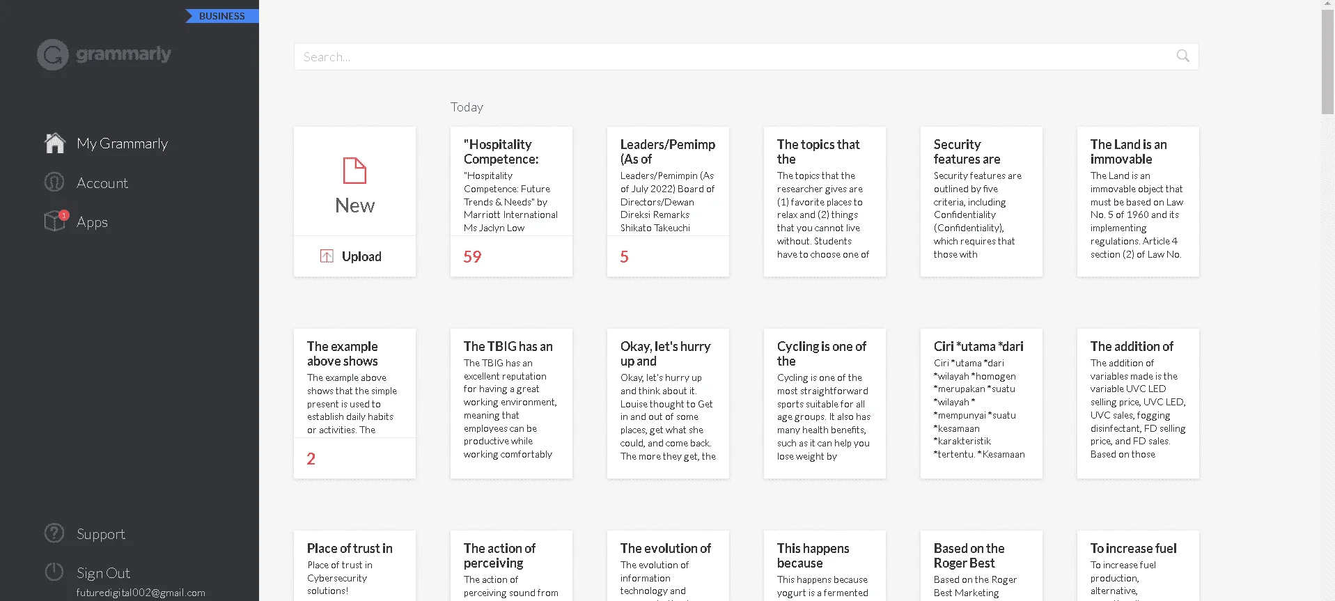Click the Sign Out power icon
The image size is (1335, 601).
tap(54, 572)
